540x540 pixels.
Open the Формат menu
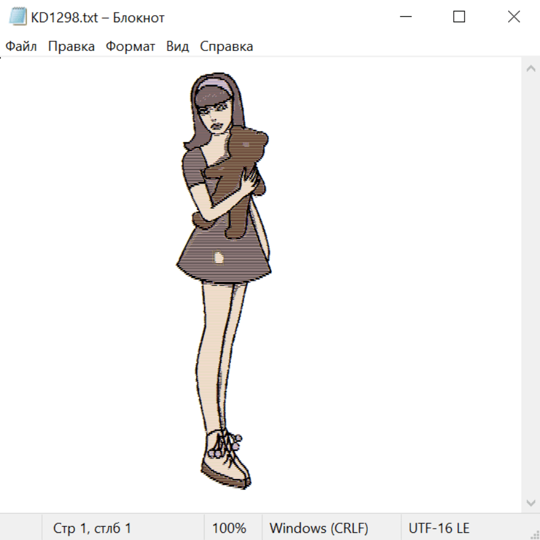(x=130, y=47)
